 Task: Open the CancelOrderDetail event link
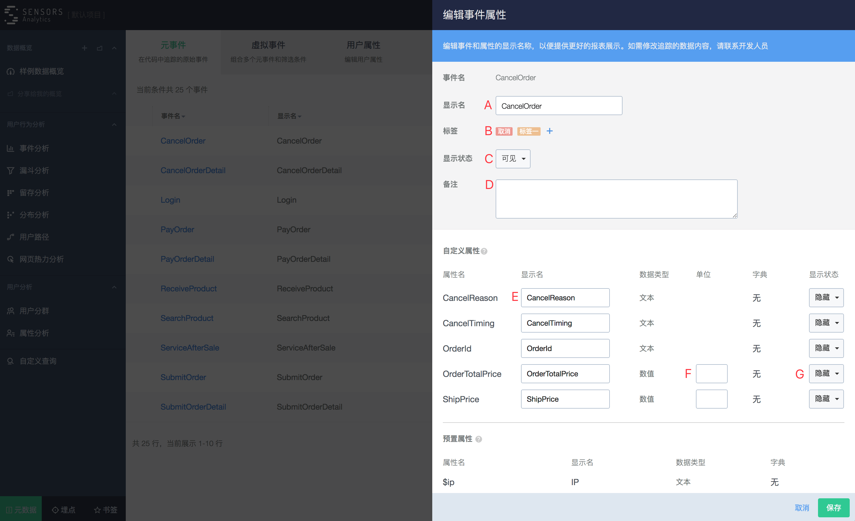click(193, 170)
